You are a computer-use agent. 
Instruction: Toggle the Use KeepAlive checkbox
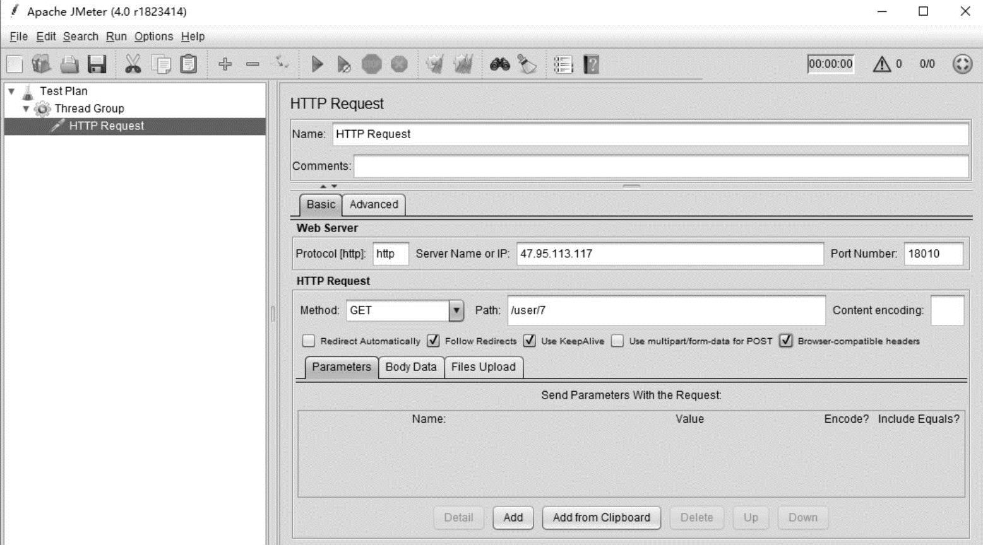[529, 341]
